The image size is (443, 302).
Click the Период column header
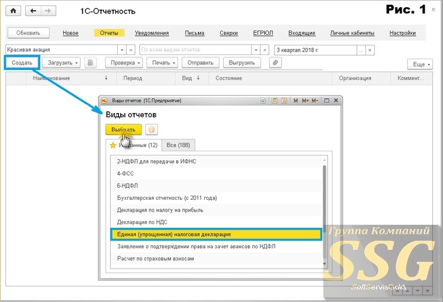[x=146, y=78]
